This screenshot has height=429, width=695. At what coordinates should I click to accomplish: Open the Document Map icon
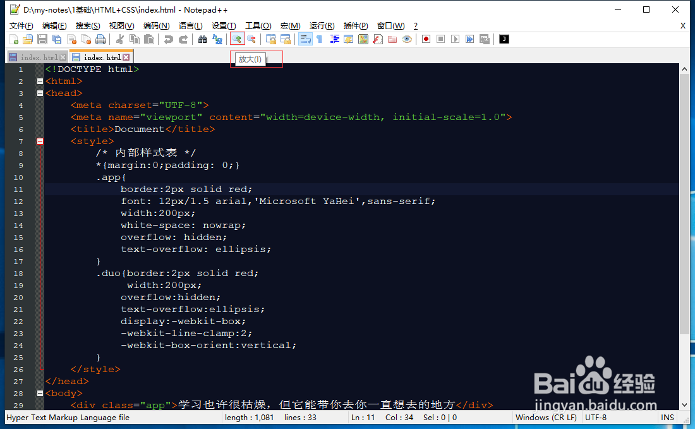point(363,39)
